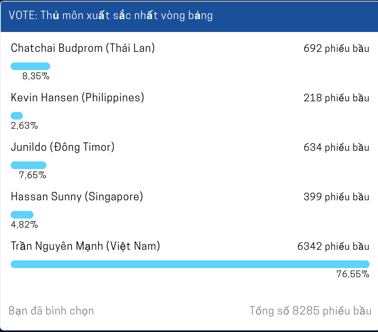
Task: Click the 399 phiếu bầu vote count
Action: [336, 197]
